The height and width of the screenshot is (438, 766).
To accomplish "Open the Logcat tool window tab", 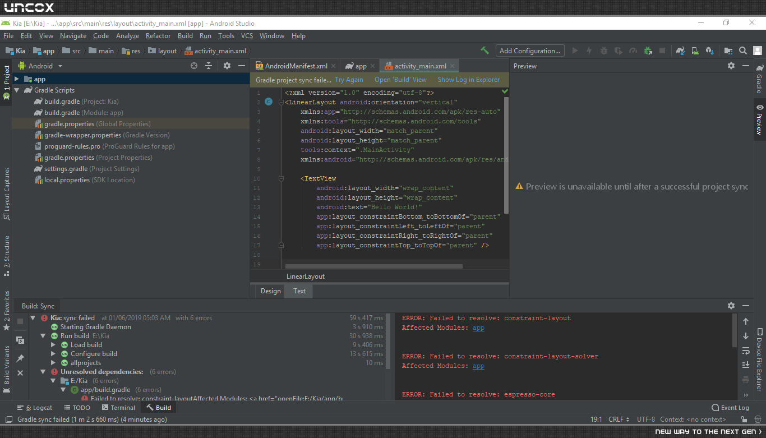I will click(x=35, y=408).
